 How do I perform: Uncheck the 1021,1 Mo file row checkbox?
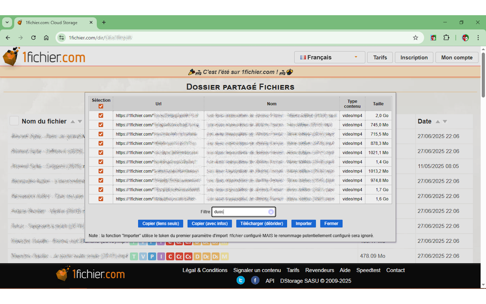point(101,153)
